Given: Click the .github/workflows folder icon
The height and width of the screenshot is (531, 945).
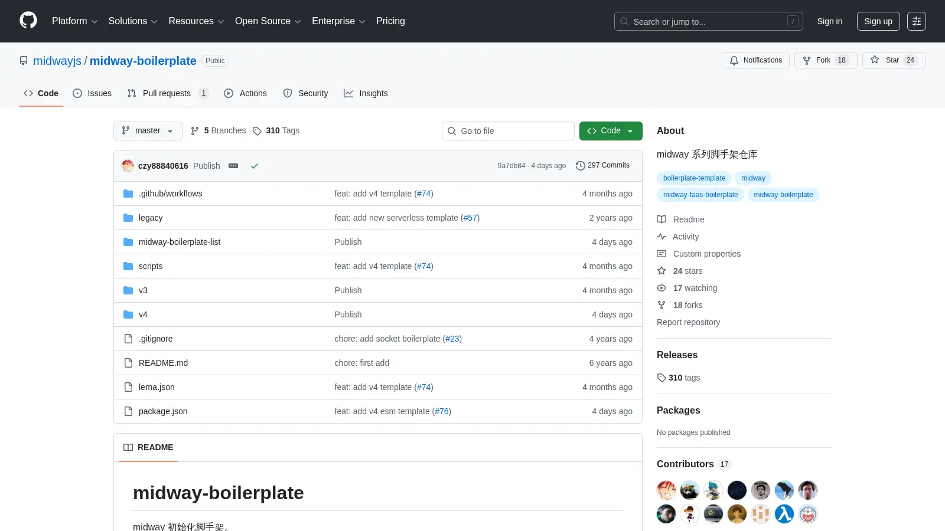Looking at the screenshot, I should 128,194.
